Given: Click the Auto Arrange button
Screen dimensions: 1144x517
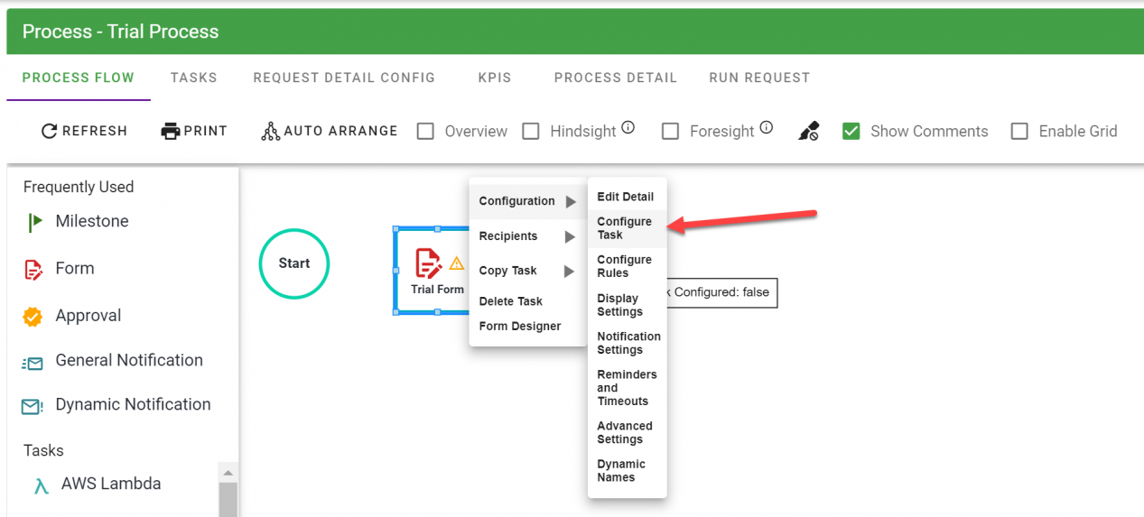Looking at the screenshot, I should pyautogui.click(x=330, y=132).
